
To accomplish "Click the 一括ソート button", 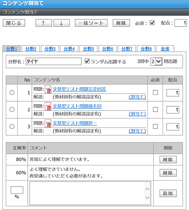I will pos(91,23).
